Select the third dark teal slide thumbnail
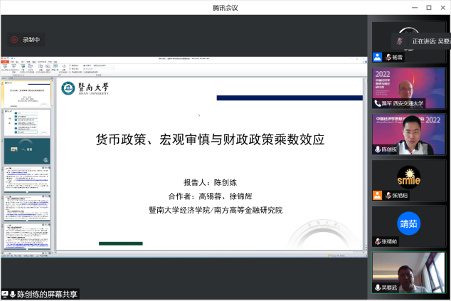Screen dimensions: 451x301 coord(27,151)
